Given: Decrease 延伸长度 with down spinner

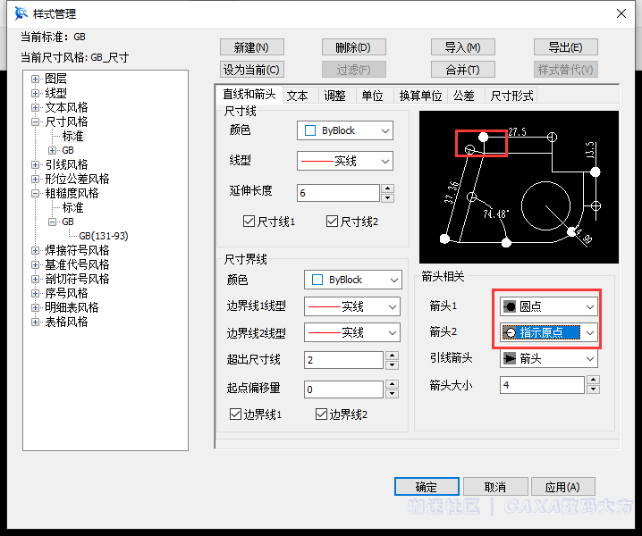Looking at the screenshot, I should (387, 198).
